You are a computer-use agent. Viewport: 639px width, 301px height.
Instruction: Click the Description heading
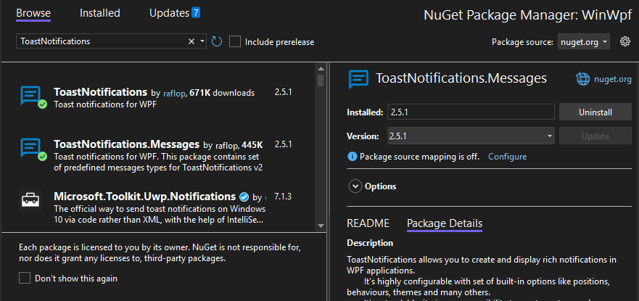[x=370, y=243]
